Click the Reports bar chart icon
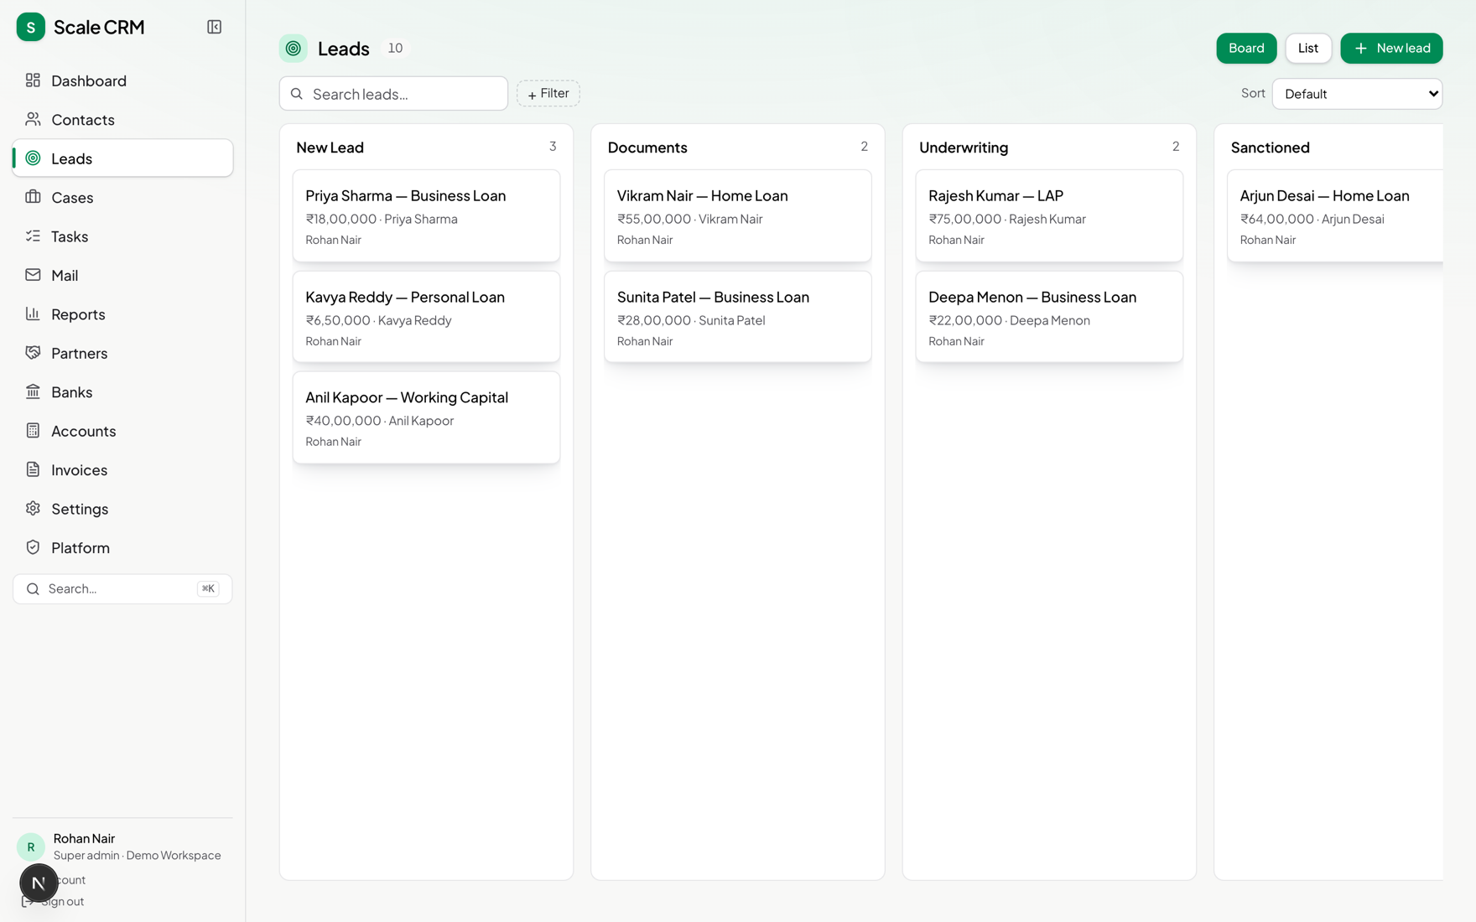The height and width of the screenshot is (922, 1476). coord(33,314)
